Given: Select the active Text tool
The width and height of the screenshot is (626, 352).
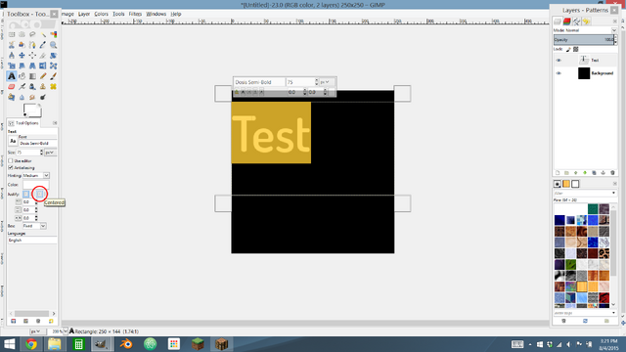Looking at the screenshot, I should (x=12, y=76).
